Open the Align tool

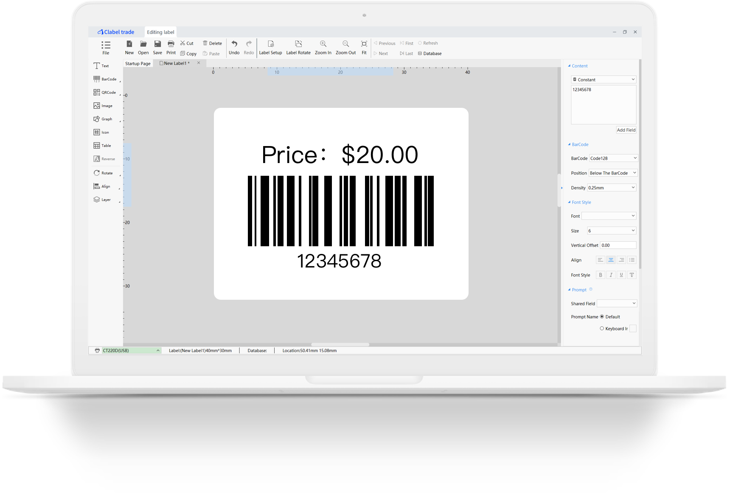pyautogui.click(x=101, y=186)
